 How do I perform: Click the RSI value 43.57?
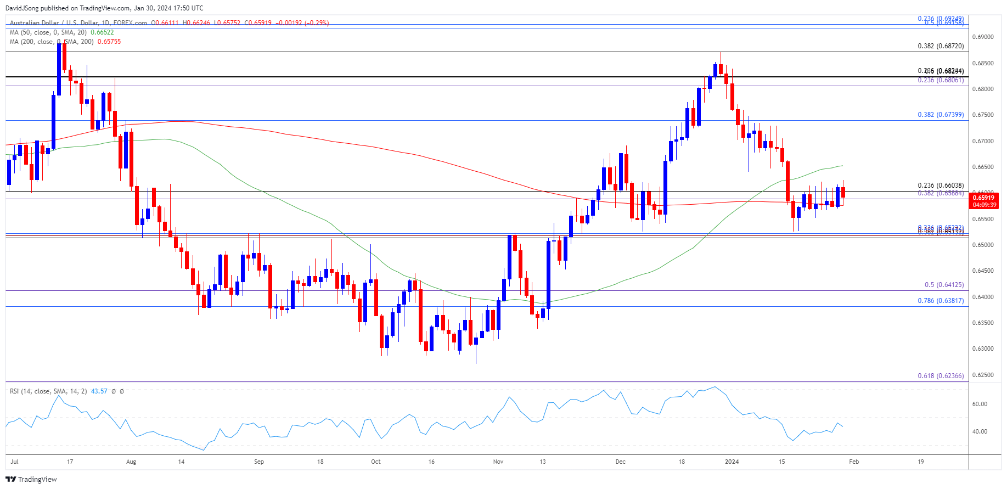pyautogui.click(x=99, y=391)
